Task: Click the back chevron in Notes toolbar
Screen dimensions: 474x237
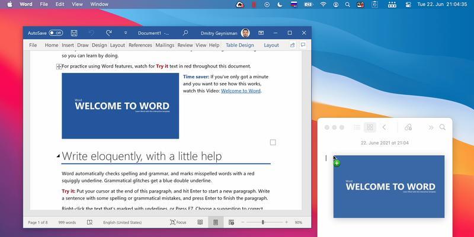Action: 384,127
